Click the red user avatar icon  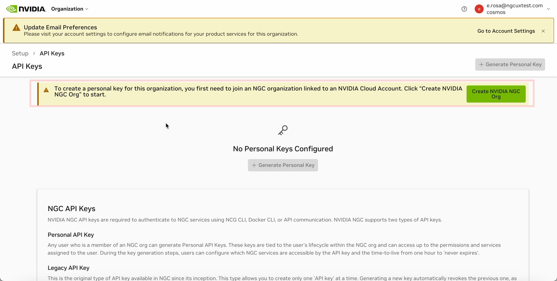(479, 9)
